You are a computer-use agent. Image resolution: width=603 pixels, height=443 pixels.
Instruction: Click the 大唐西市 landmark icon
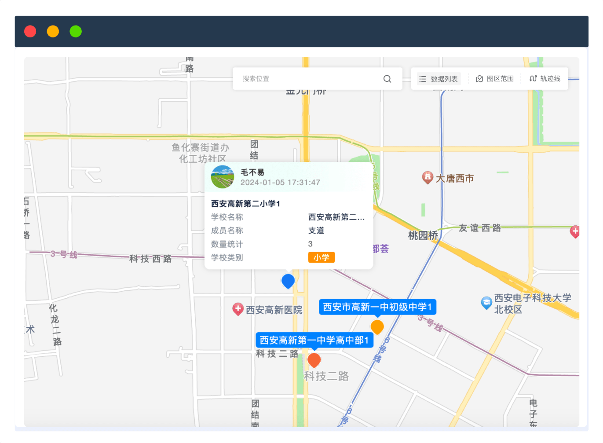(x=428, y=177)
